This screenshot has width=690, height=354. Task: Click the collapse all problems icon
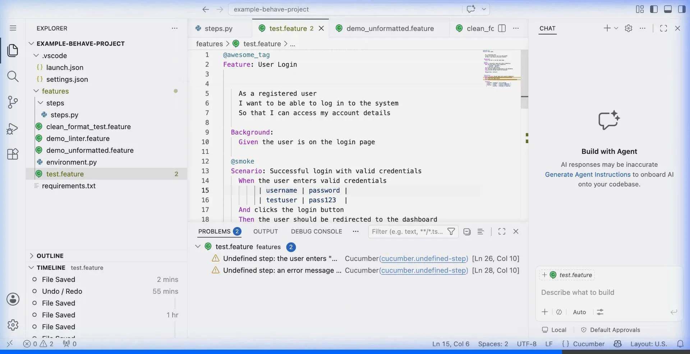point(467,232)
